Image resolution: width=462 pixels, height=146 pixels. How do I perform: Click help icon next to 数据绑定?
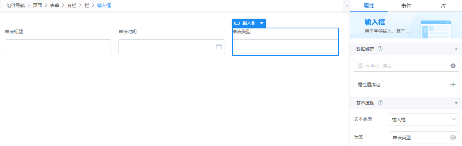[380, 49]
